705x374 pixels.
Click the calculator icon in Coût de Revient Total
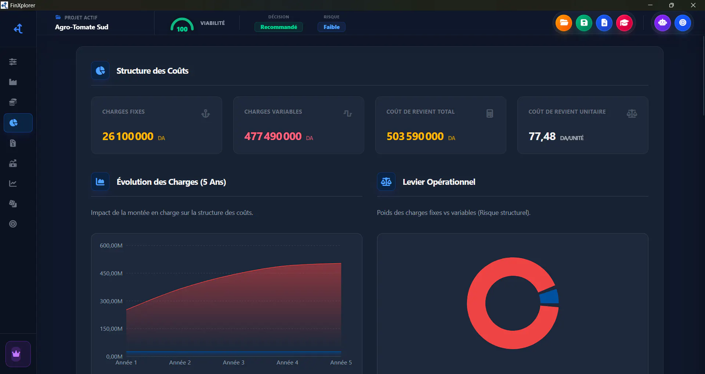click(490, 114)
